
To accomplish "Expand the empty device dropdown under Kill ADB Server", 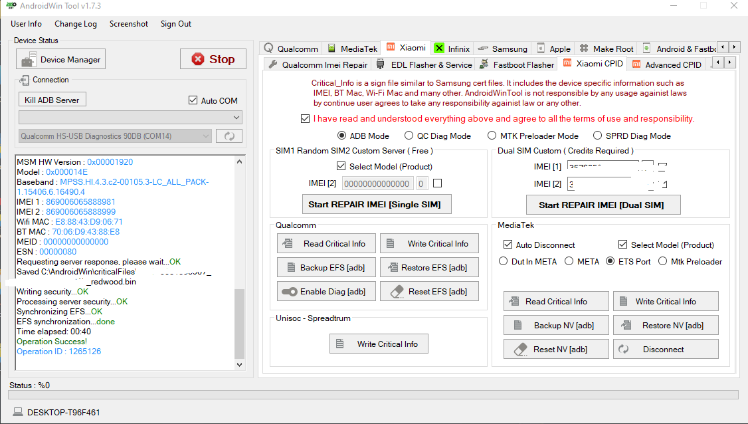I will pos(130,117).
